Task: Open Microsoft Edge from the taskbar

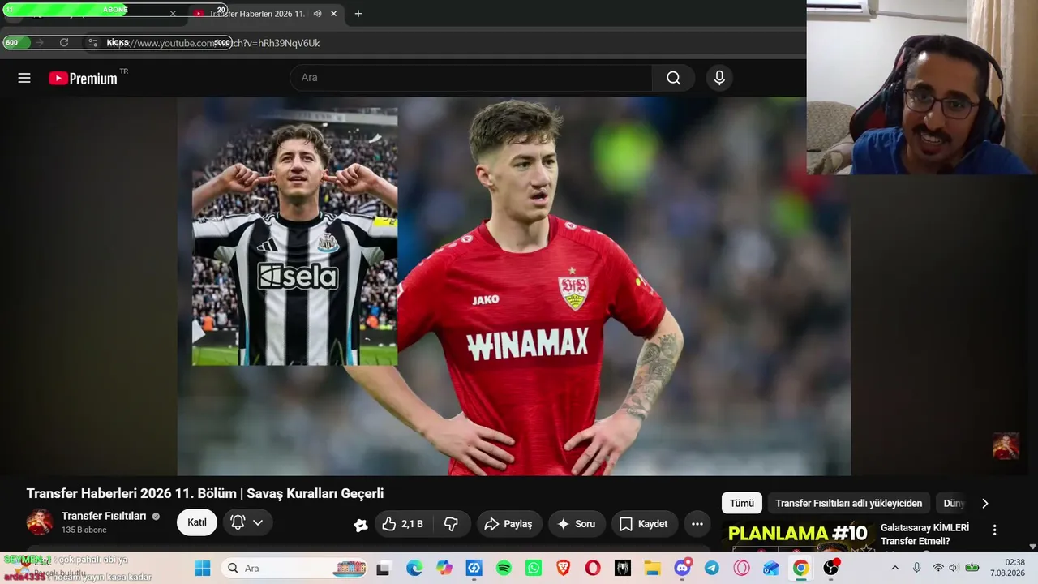Action: (414, 568)
